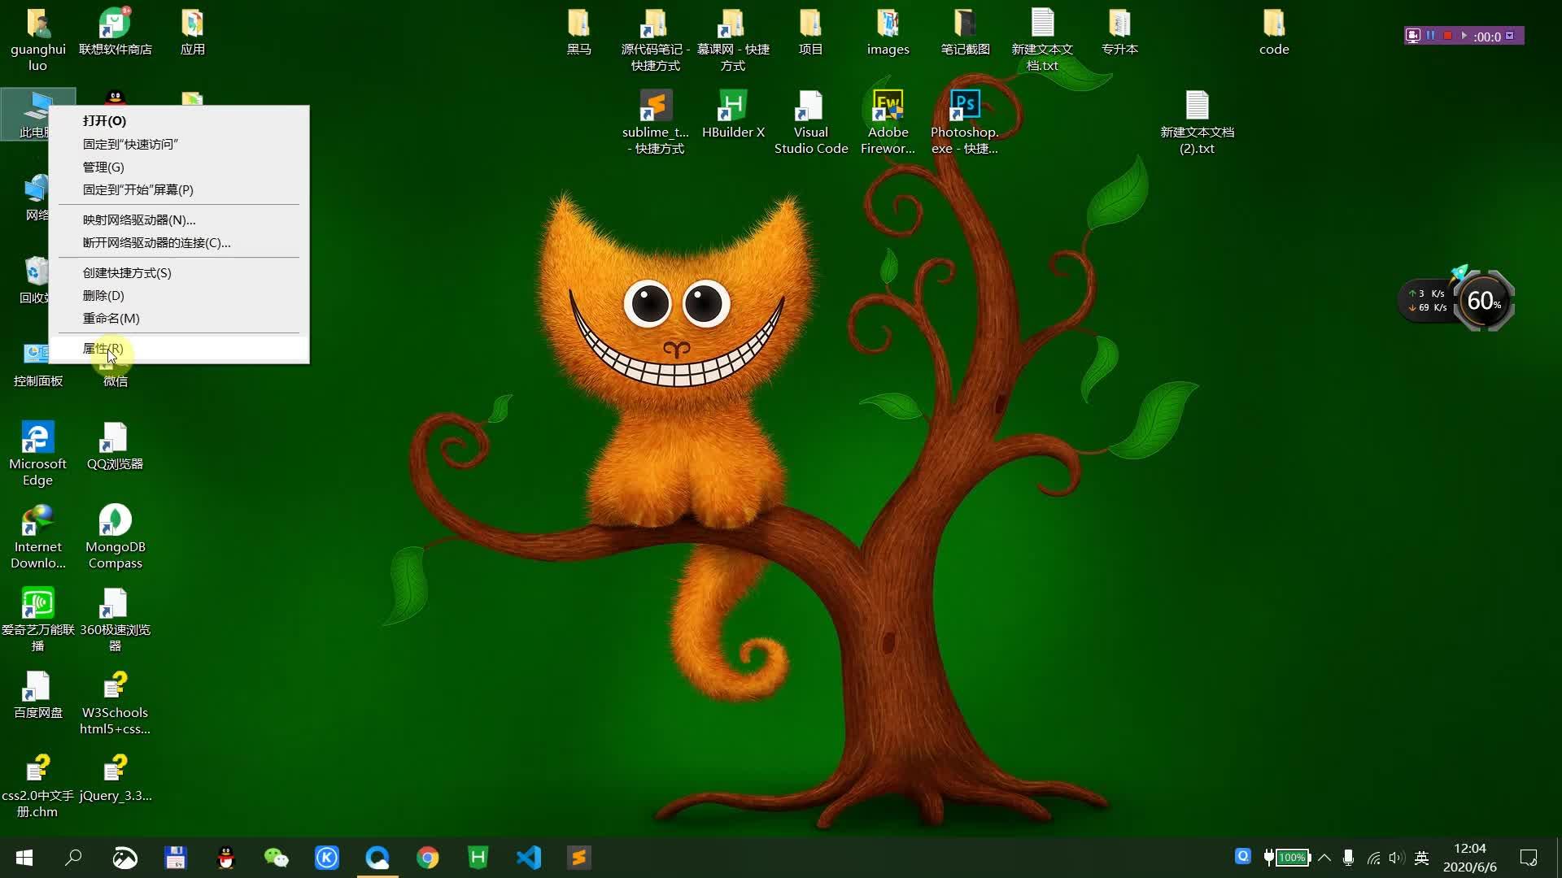Select the sublime_text shortcut icon
The height and width of the screenshot is (878, 1562).
[656, 122]
